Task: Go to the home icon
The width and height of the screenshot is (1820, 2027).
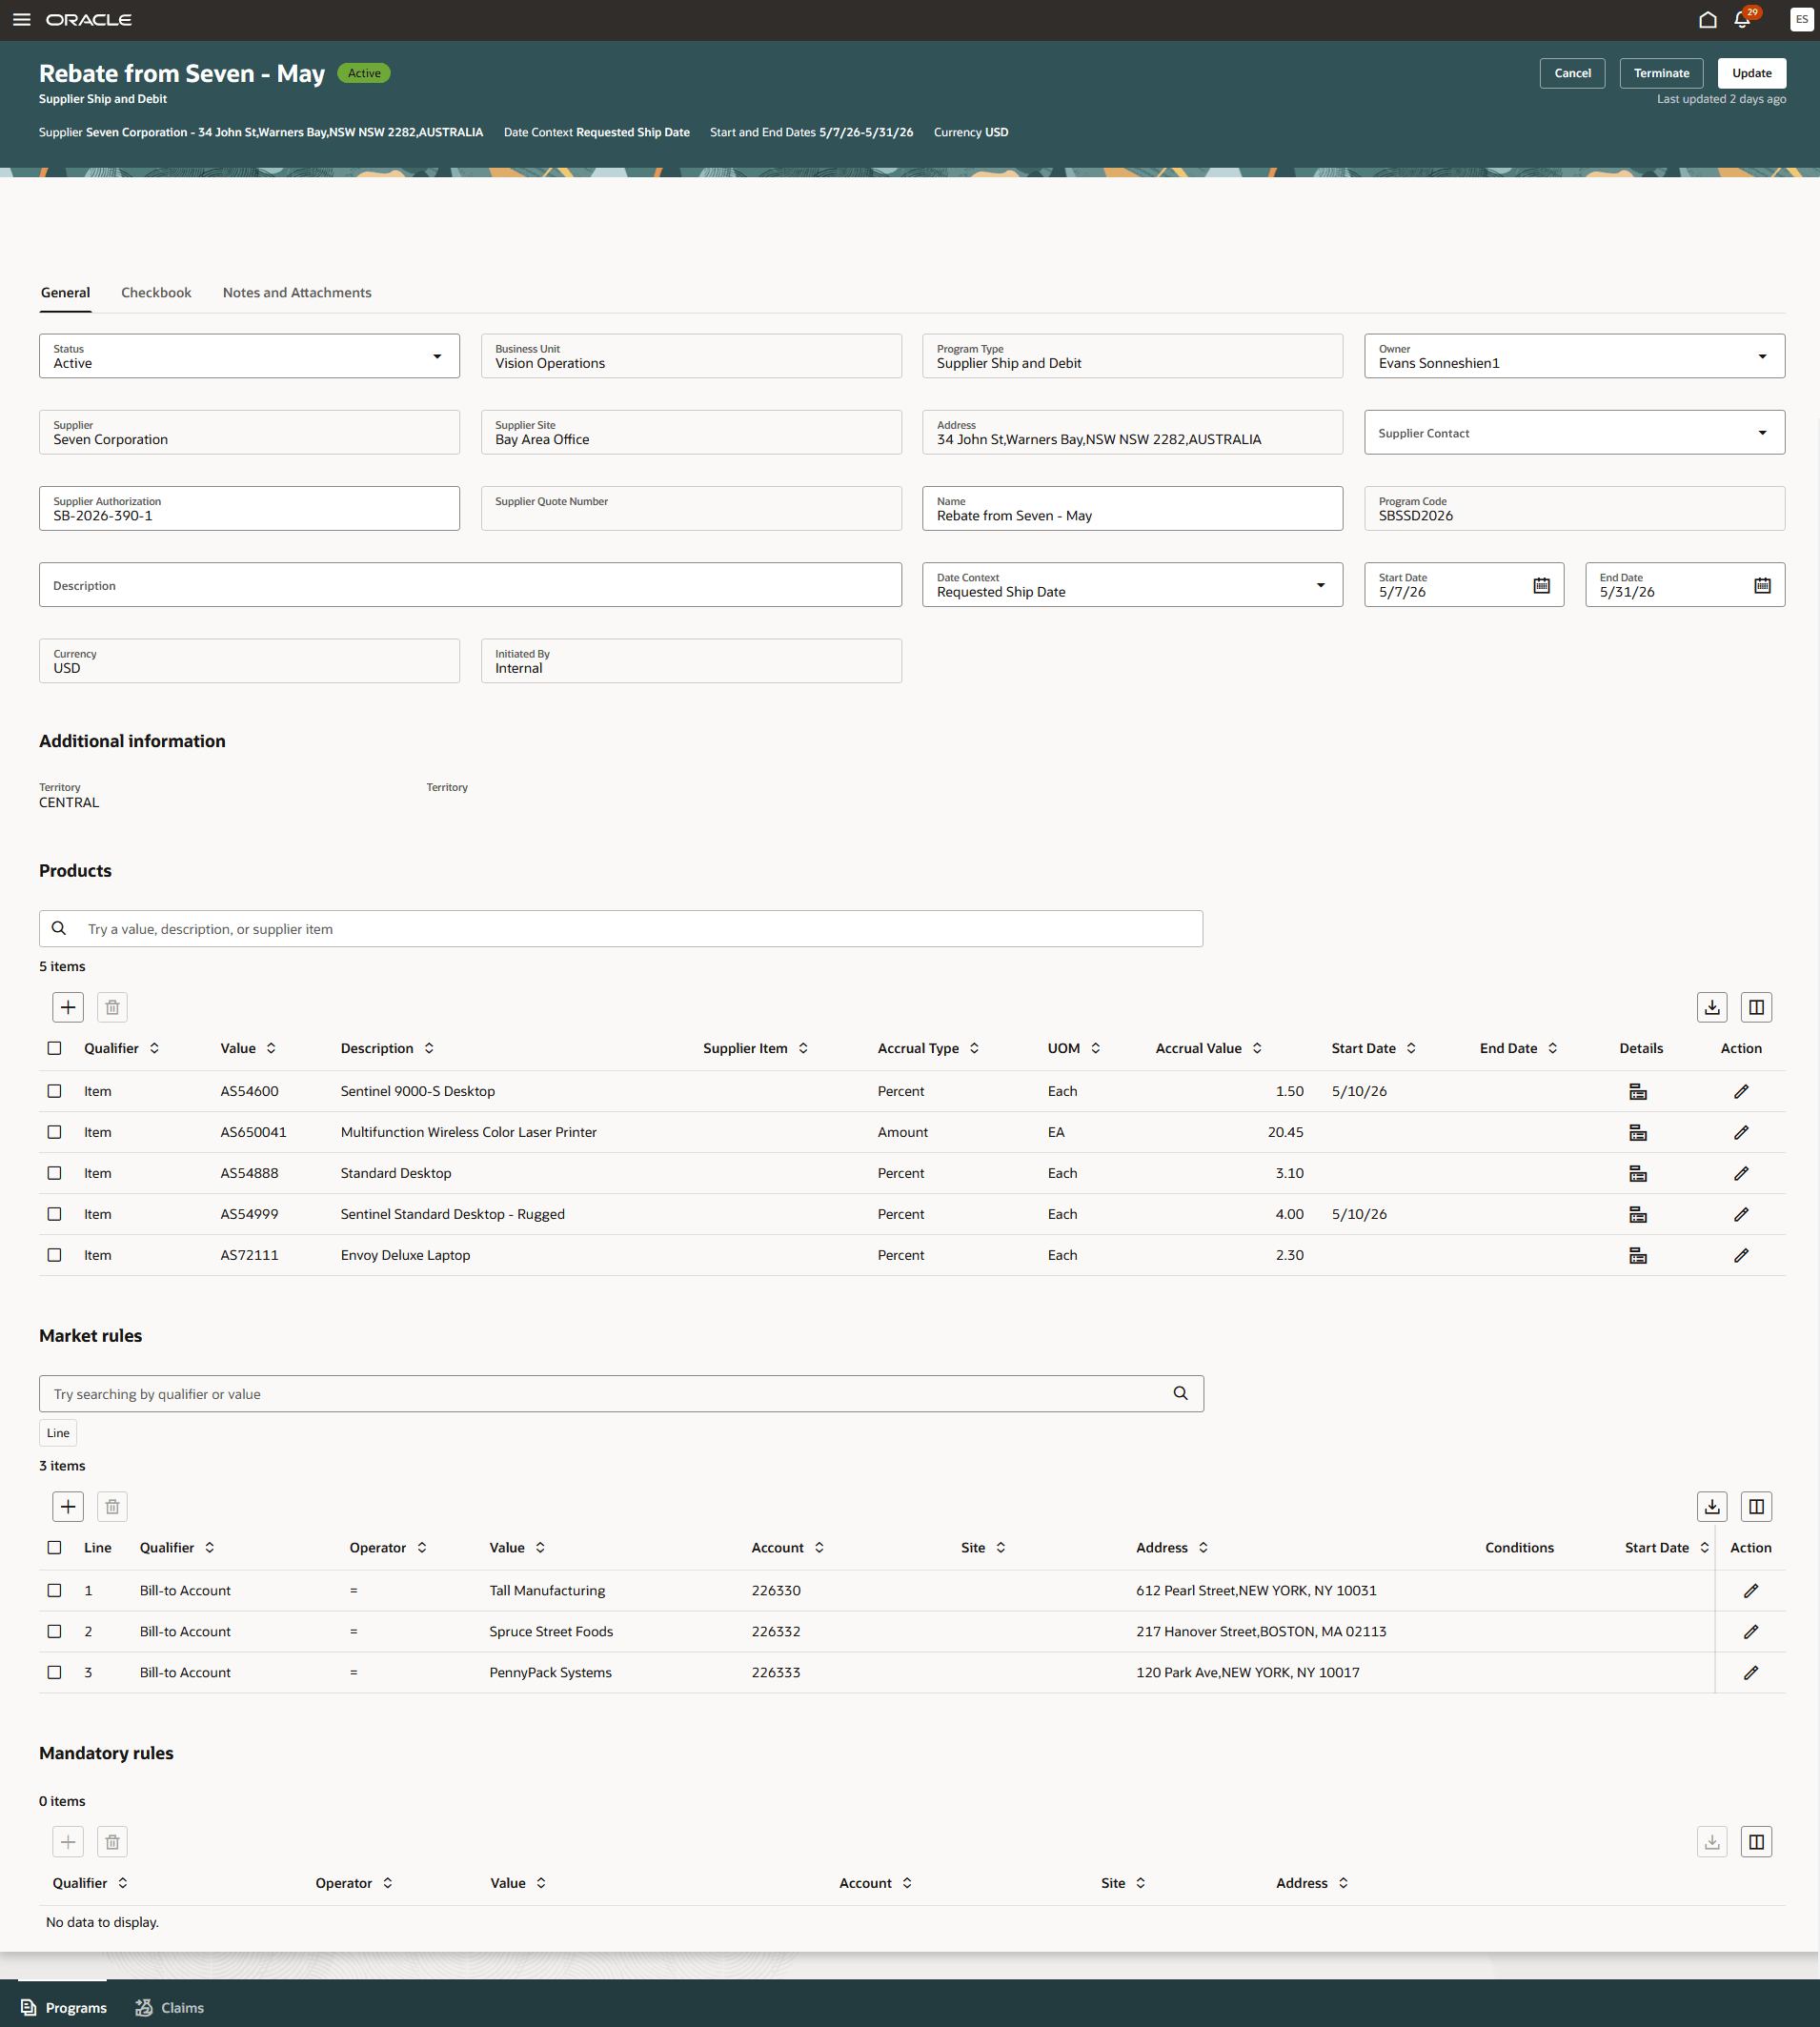Action: pyautogui.click(x=1708, y=20)
